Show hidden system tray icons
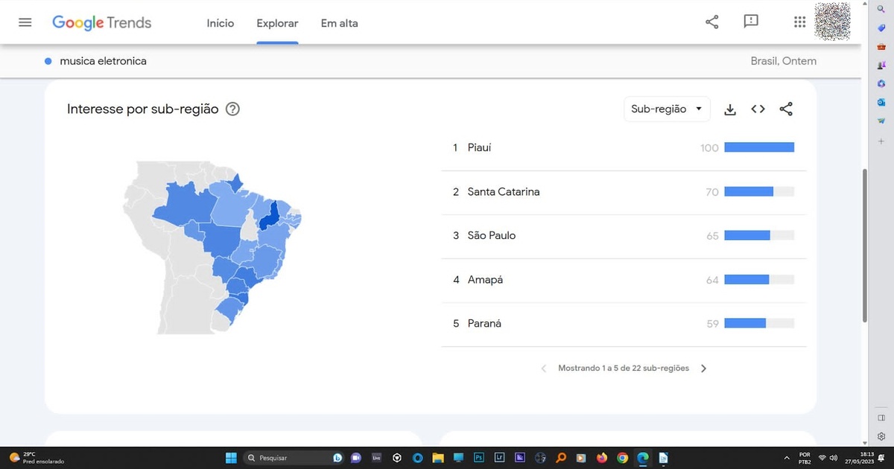The width and height of the screenshot is (894, 469). coord(787,458)
